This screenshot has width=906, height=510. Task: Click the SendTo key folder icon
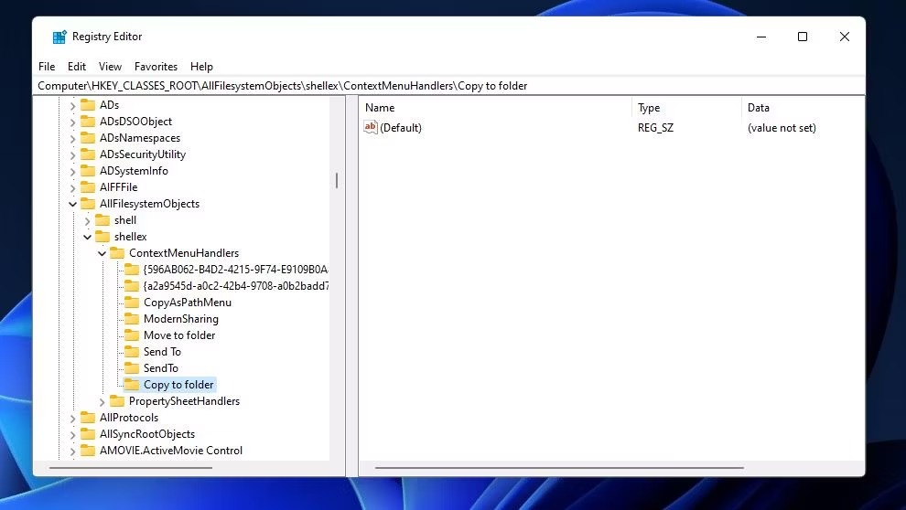coord(132,368)
